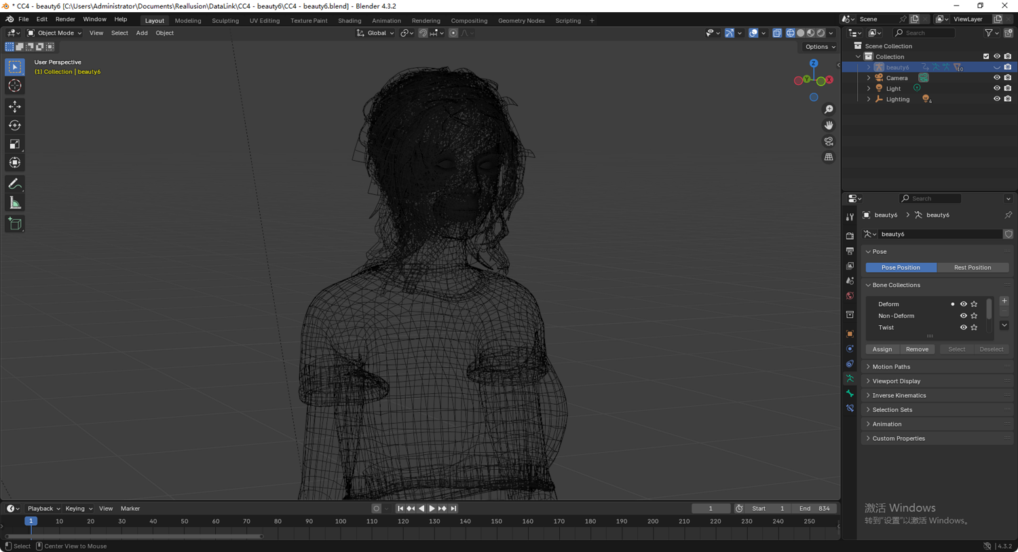Solo the Twist bone collection star
The image size is (1018, 552).
tap(974, 327)
